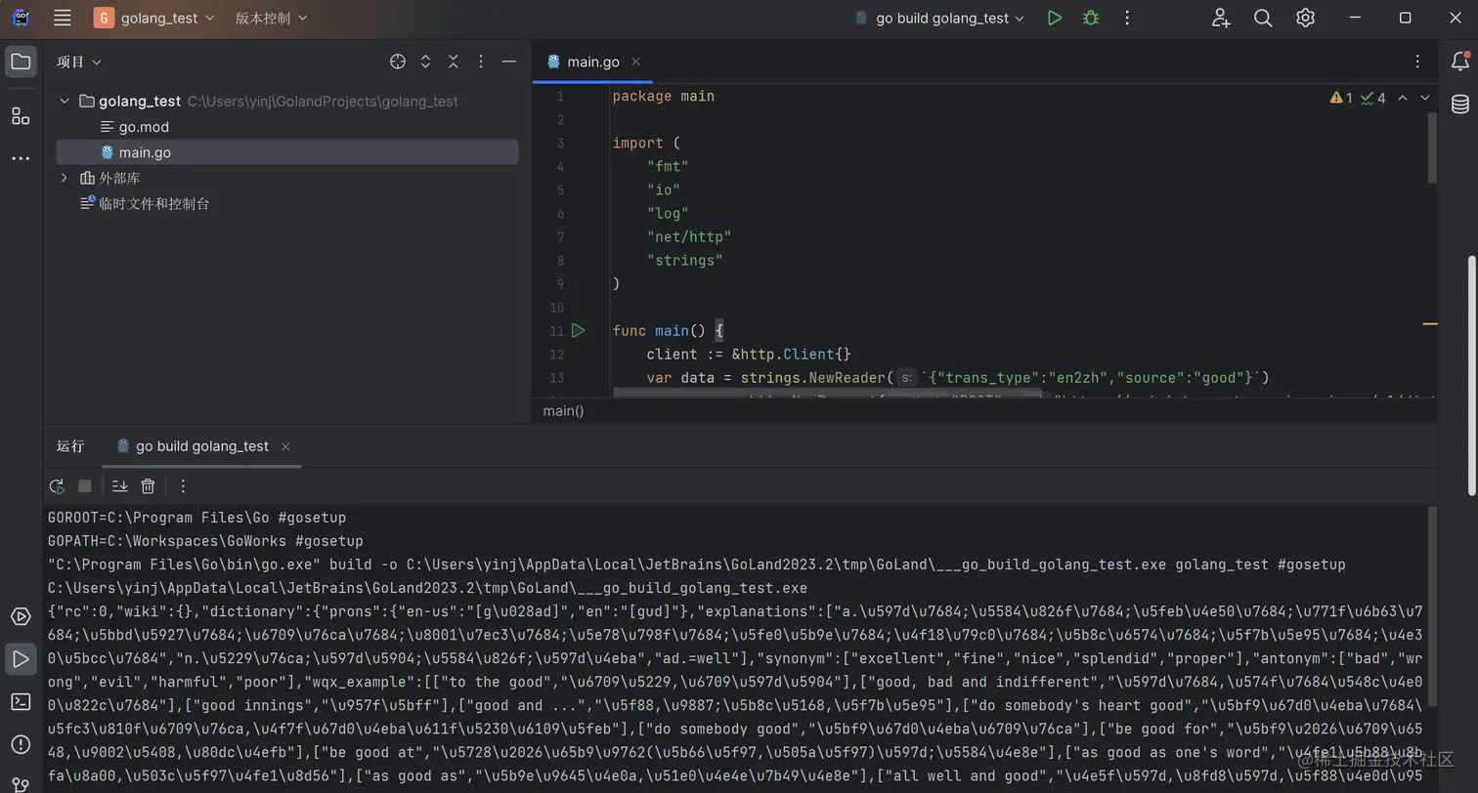Screen dimensions: 1478x793
Task: Switch to the main.go editor tab
Action: click(592, 62)
